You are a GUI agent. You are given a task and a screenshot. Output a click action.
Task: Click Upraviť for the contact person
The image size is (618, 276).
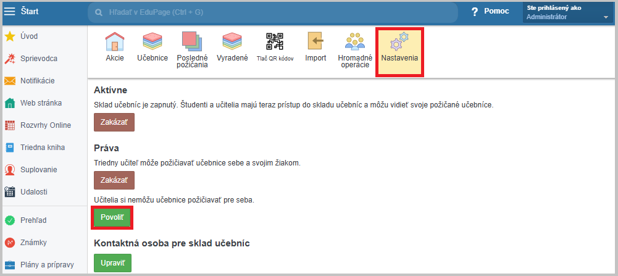113,263
